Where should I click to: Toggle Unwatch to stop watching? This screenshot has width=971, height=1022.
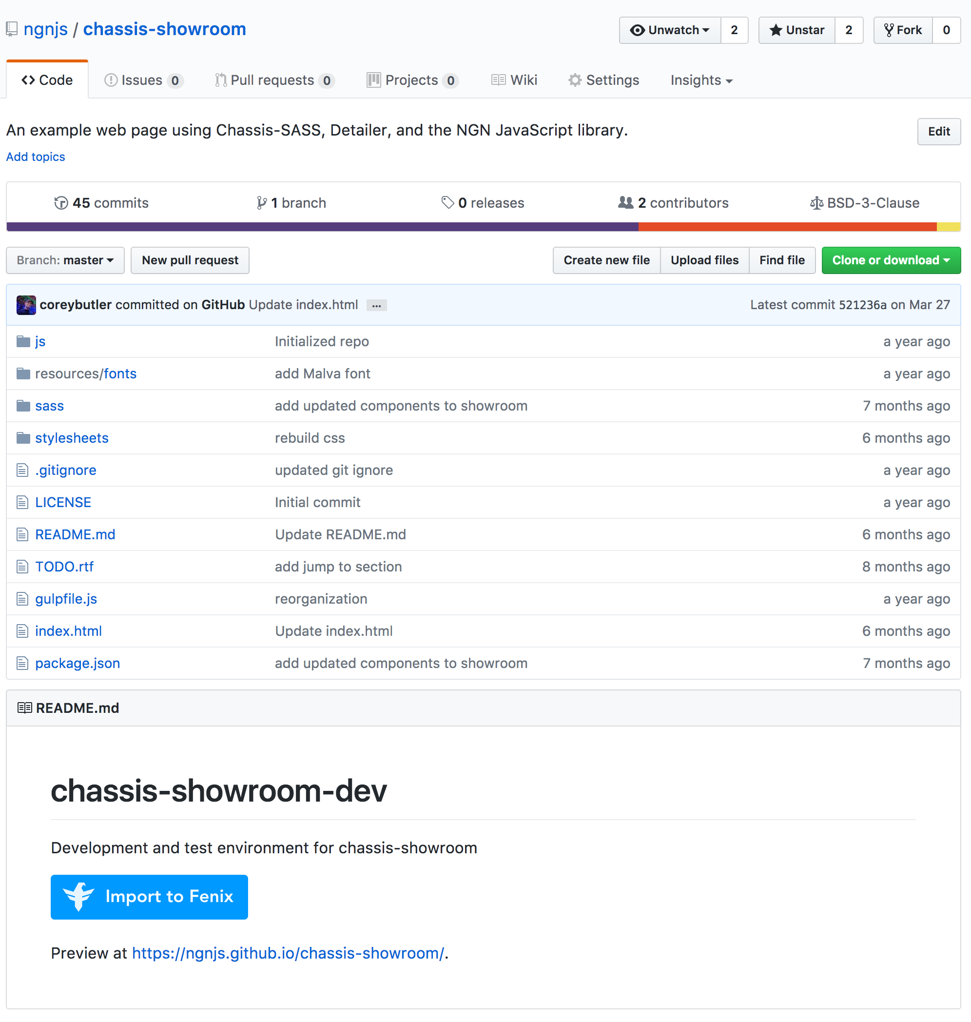pos(670,30)
